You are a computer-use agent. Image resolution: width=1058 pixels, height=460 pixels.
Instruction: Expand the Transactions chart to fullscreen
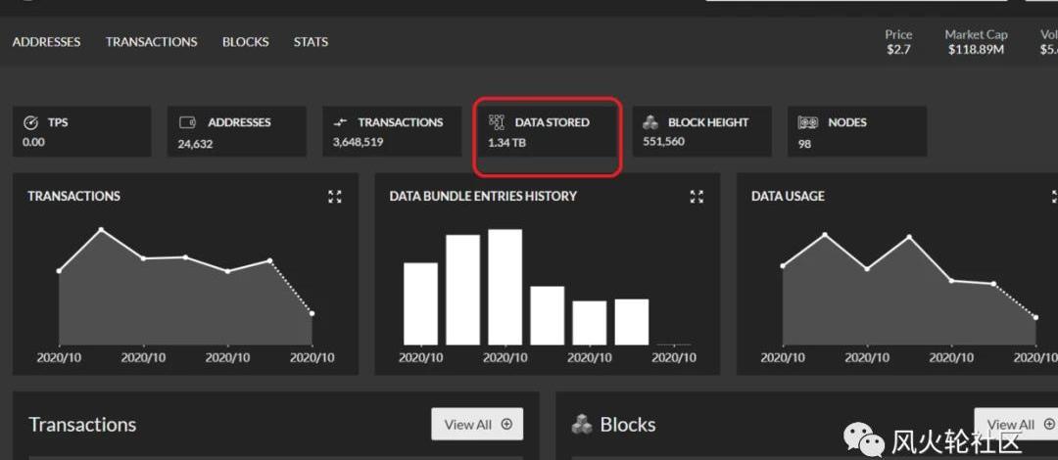tap(335, 197)
